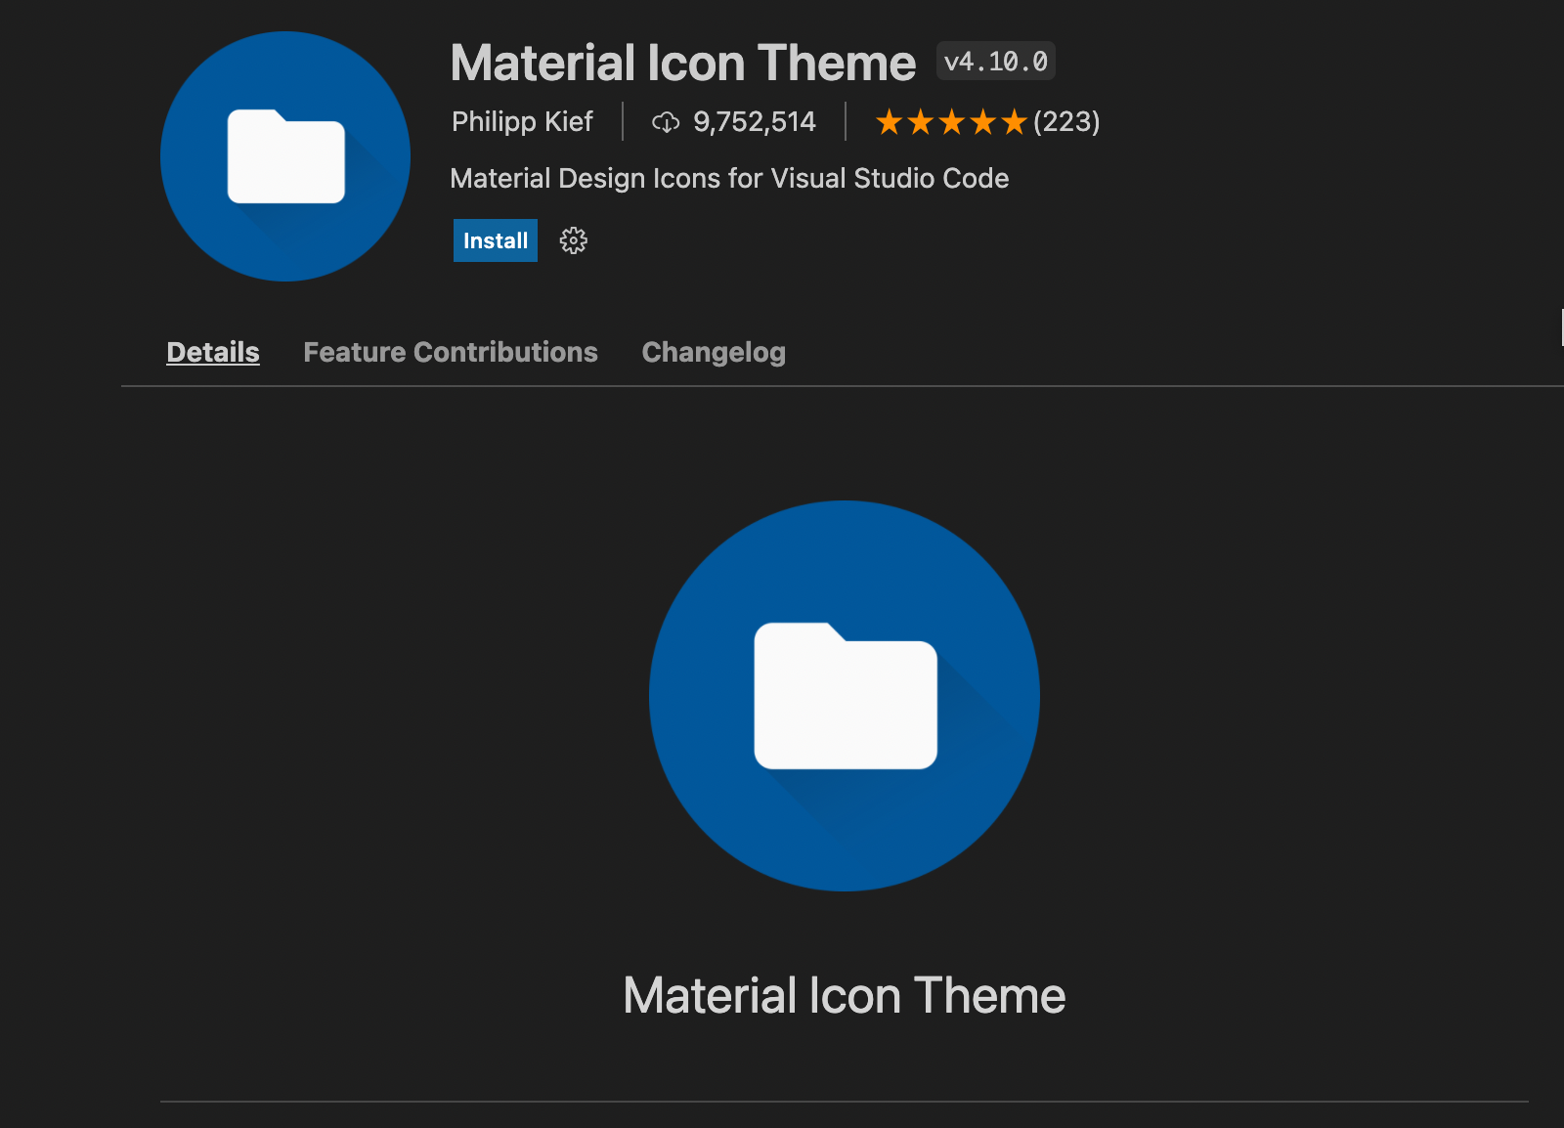Click the large folder image in the readme
Screen dimensions: 1564x1128
tap(845, 696)
